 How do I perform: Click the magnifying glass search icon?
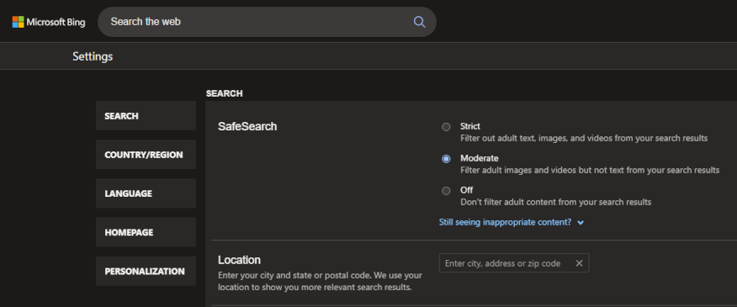pyautogui.click(x=419, y=22)
